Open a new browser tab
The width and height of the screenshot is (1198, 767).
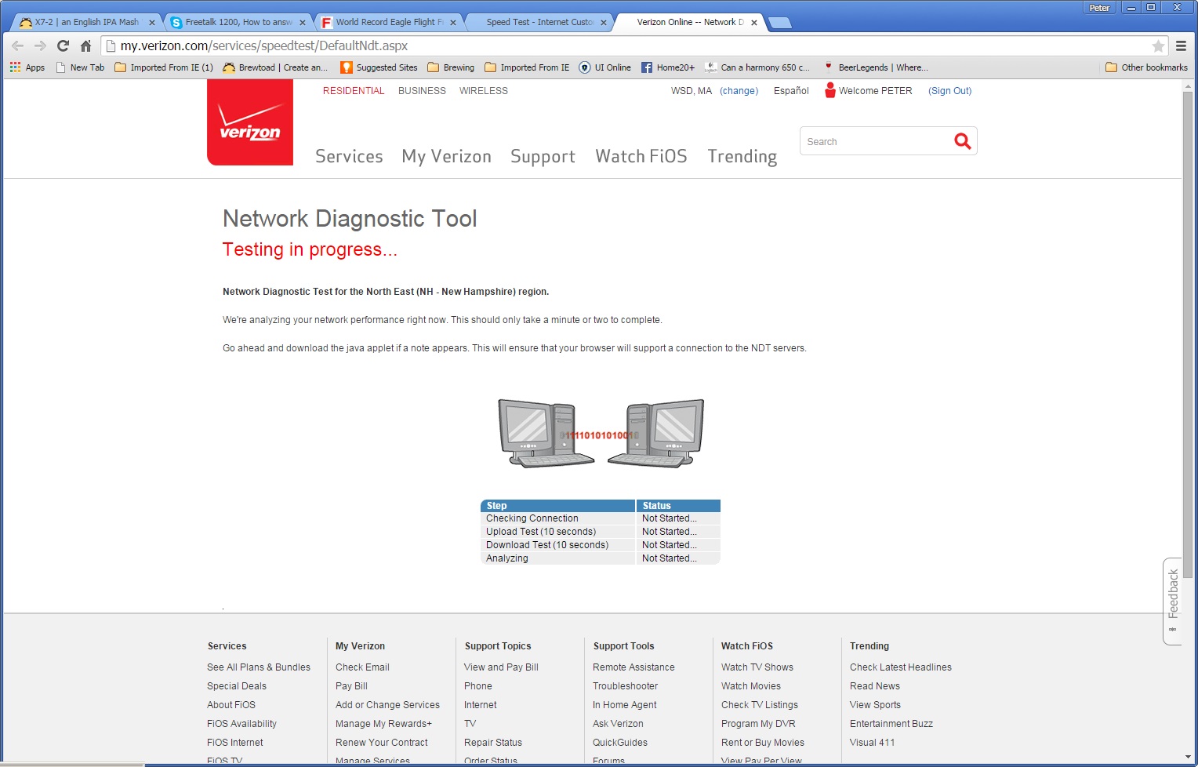click(780, 23)
